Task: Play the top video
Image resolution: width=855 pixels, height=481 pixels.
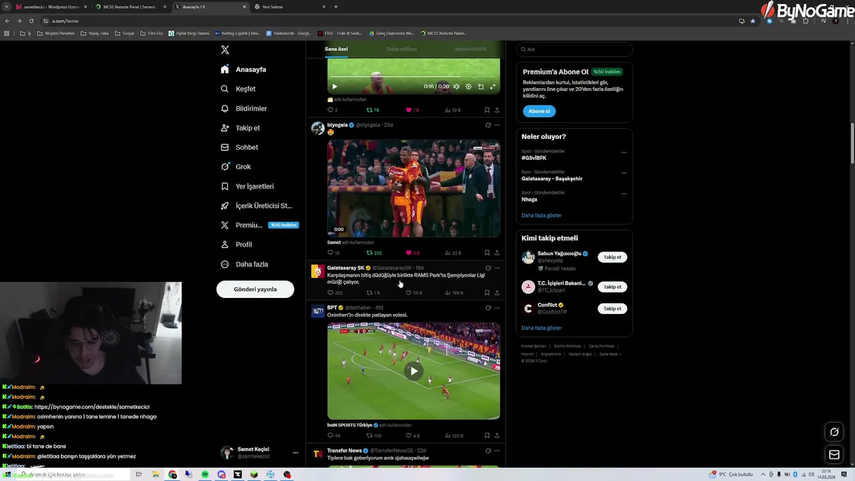Action: pyautogui.click(x=335, y=86)
